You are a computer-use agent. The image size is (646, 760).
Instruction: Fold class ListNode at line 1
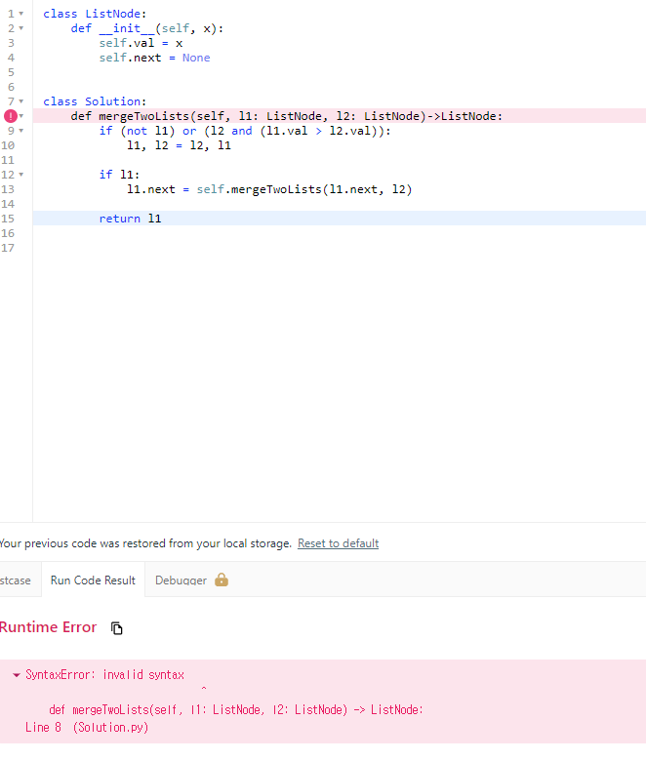click(x=21, y=14)
